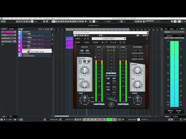Toggle global solo state S button
The image size is (186, 139).
tap(20, 22)
